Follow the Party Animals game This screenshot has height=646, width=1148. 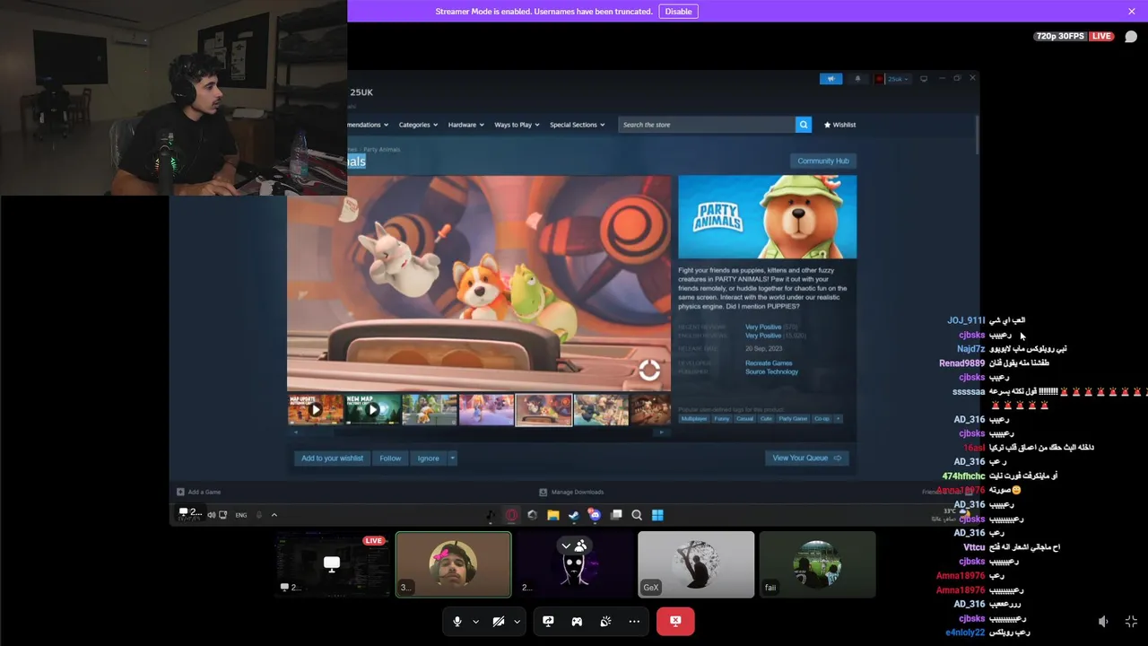[x=390, y=458]
